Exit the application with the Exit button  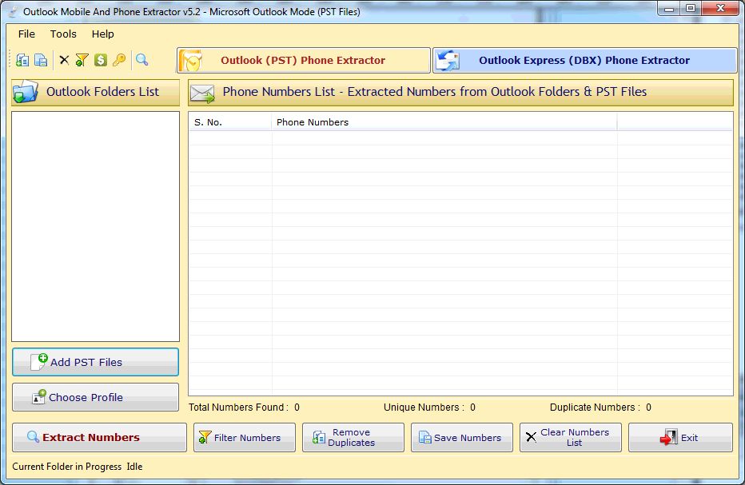680,438
